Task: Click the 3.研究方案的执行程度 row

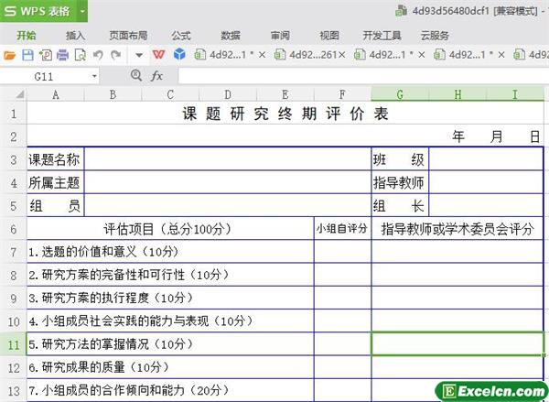Action: (170, 298)
